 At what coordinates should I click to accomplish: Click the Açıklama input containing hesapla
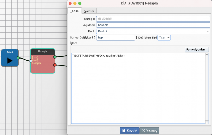[x=153, y=25]
